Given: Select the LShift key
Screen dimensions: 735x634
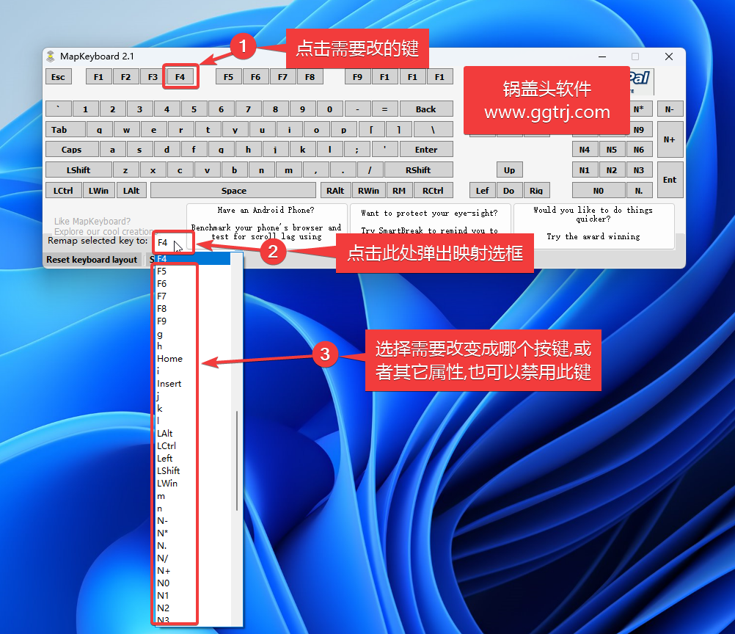Looking at the screenshot, I should [78, 170].
